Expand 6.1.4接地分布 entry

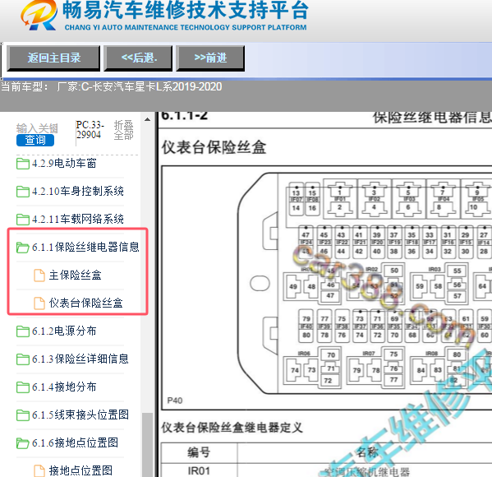[64, 387]
